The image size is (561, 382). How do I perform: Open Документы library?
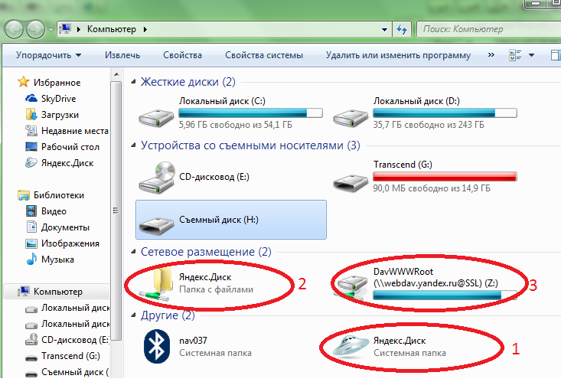[x=57, y=227]
